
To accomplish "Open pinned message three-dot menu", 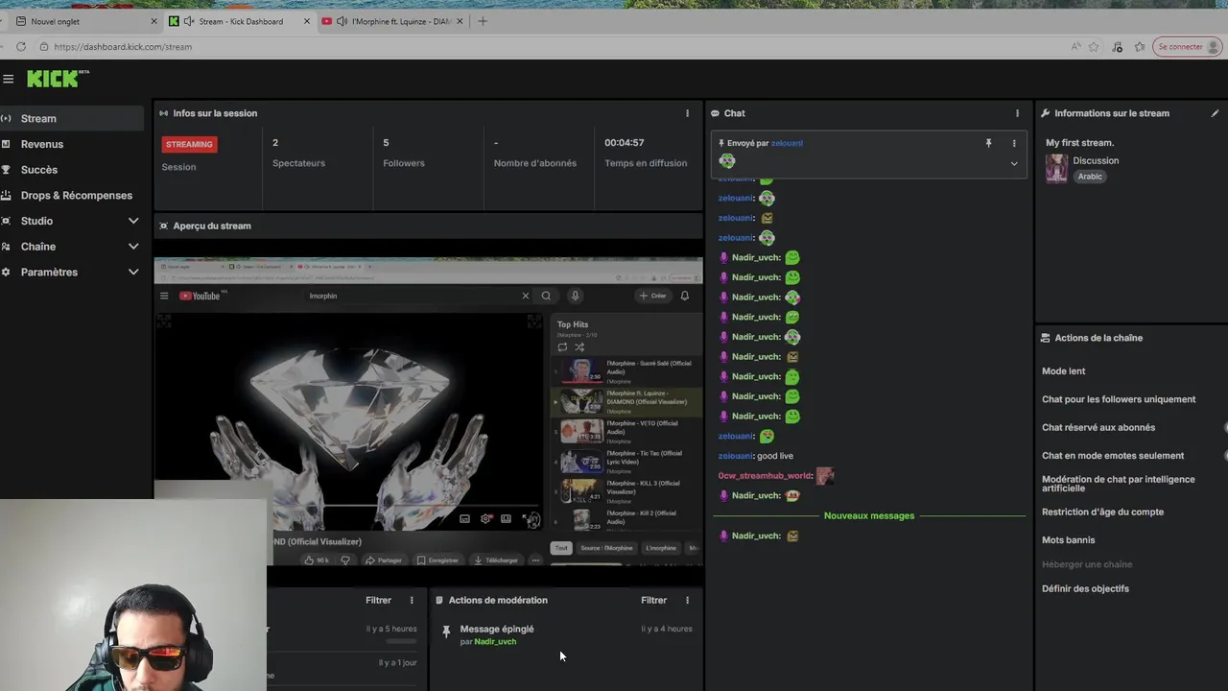I will pyautogui.click(x=1014, y=143).
